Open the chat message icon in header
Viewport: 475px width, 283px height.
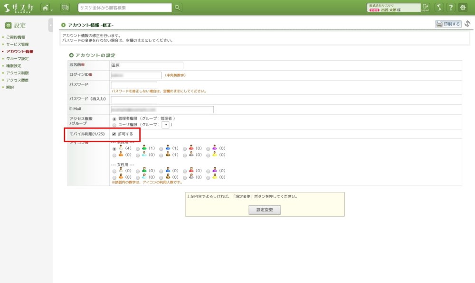pyautogui.click(x=65, y=8)
